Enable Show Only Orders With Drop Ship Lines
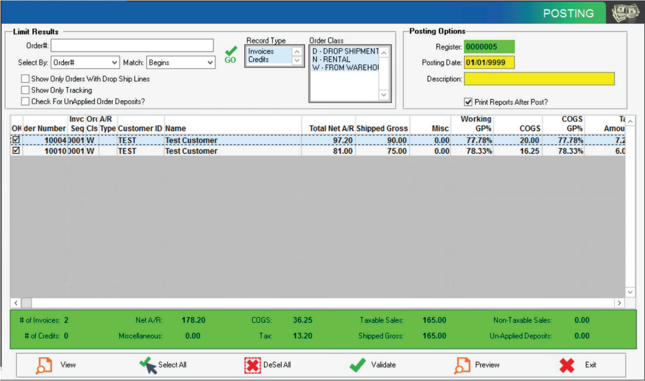This screenshot has height=381, width=645. tap(25, 79)
